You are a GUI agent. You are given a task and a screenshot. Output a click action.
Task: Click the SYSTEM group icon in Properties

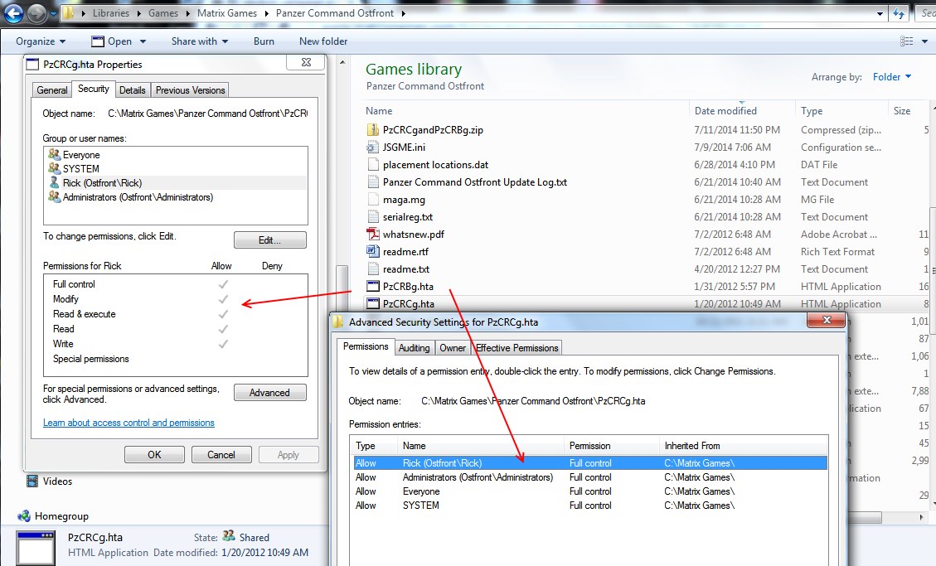pos(55,168)
